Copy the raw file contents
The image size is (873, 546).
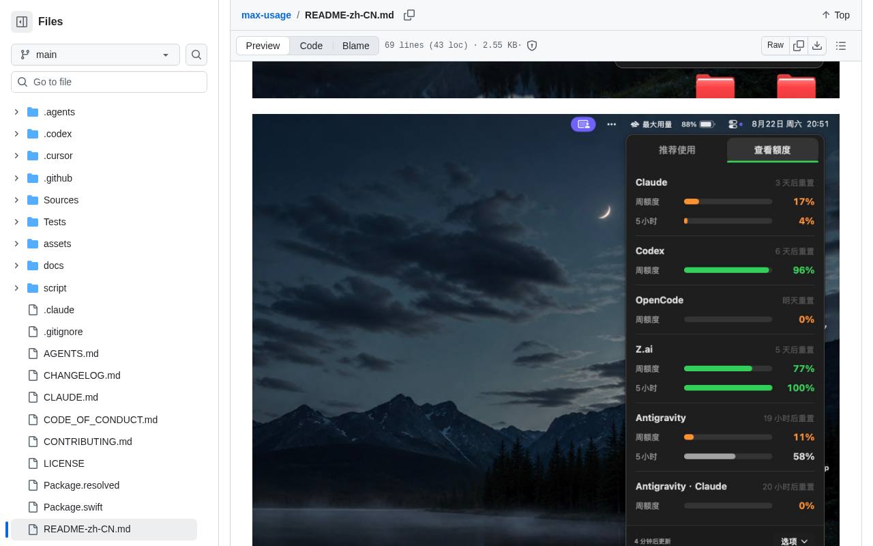pos(799,46)
